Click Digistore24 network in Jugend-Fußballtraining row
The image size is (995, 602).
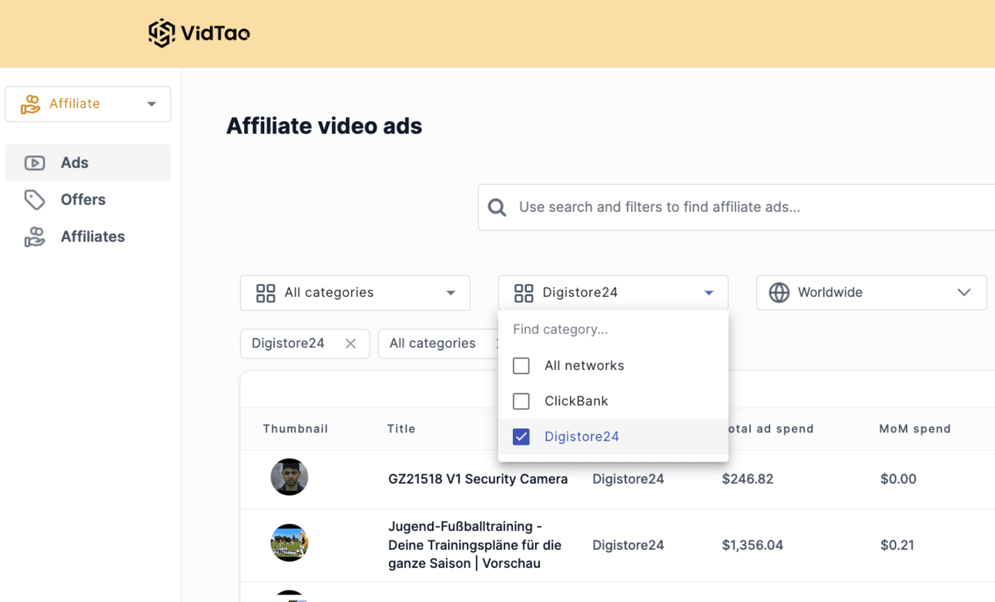(x=628, y=546)
